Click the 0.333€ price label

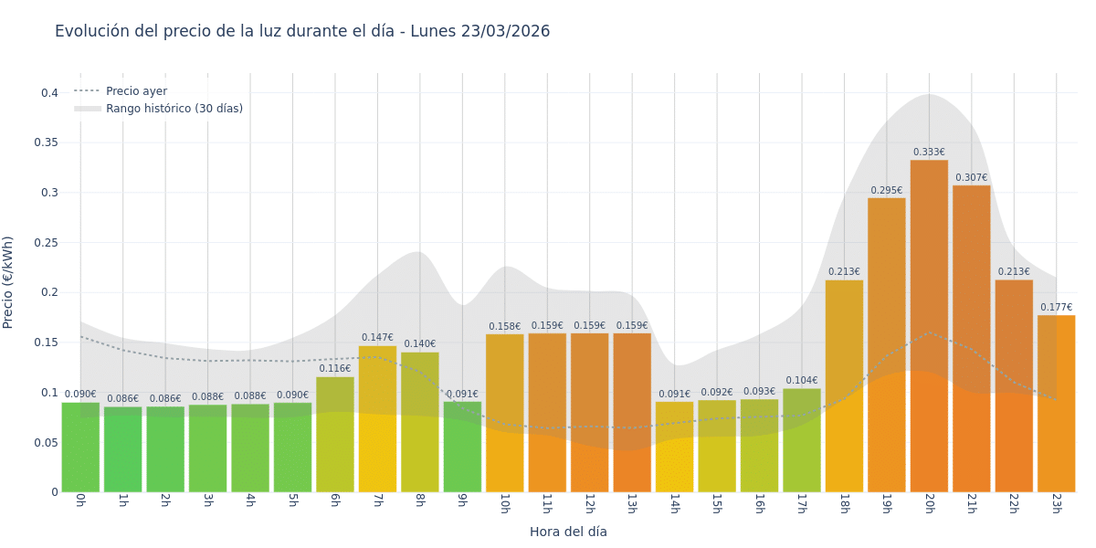(x=929, y=153)
